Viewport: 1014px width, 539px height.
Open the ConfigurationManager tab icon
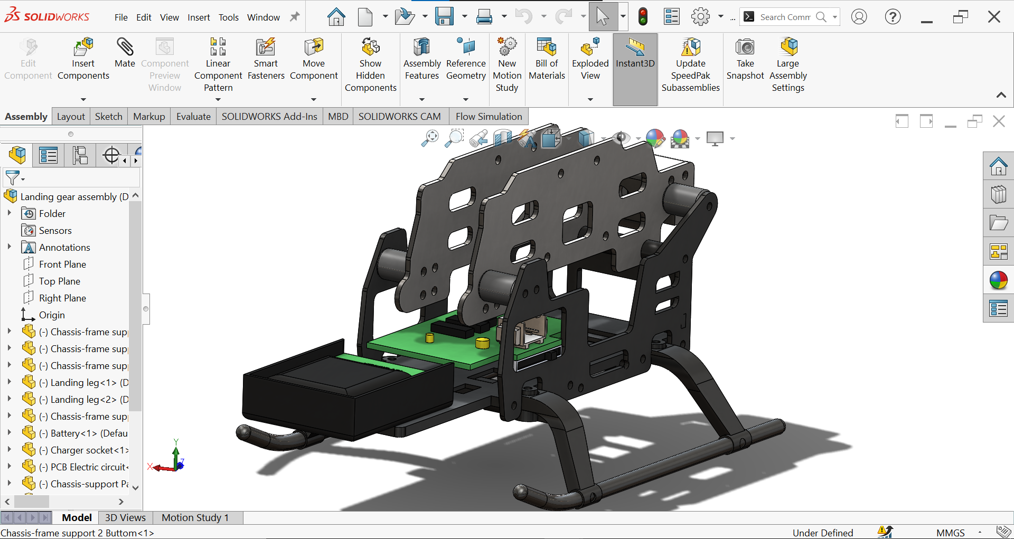pyautogui.click(x=80, y=155)
